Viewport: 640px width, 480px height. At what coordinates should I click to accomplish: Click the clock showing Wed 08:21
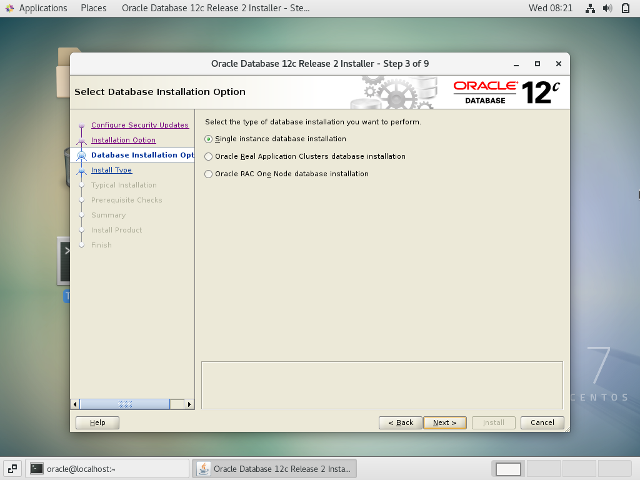550,8
